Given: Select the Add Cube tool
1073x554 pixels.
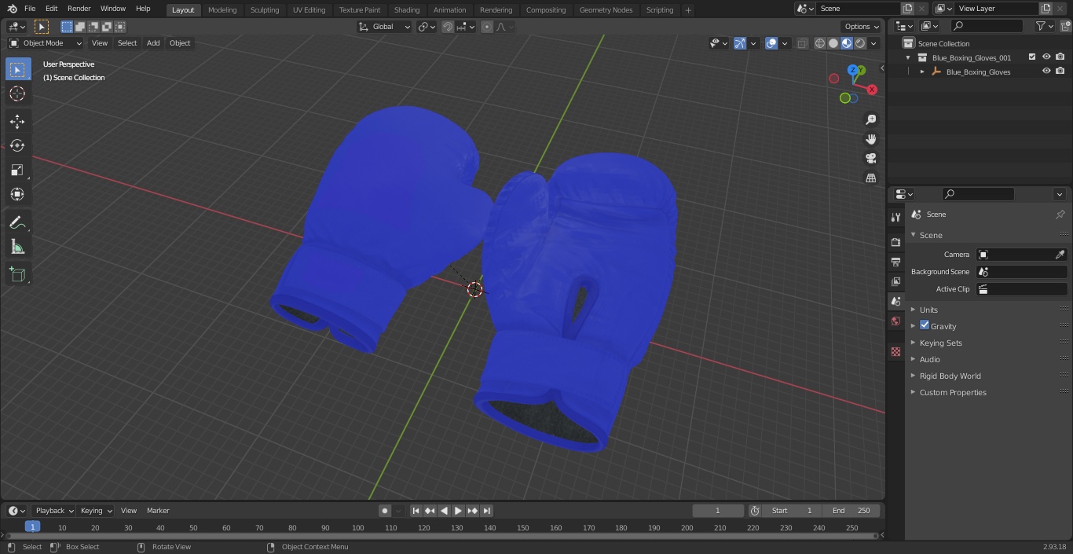Looking at the screenshot, I should (17, 275).
